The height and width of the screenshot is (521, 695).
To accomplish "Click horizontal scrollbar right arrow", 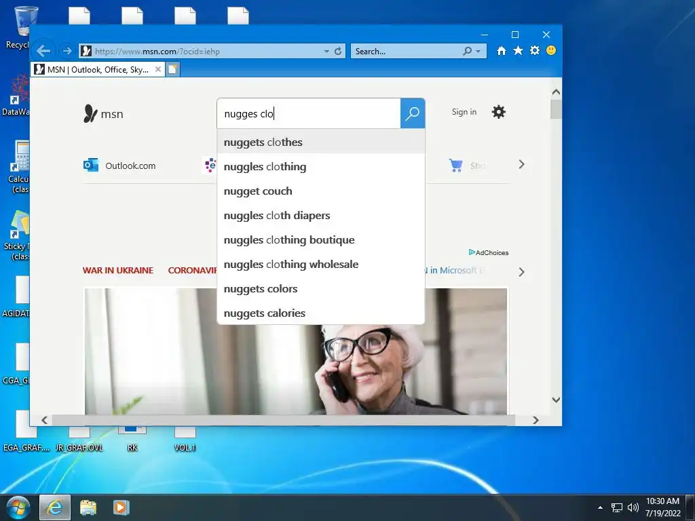I will click(x=536, y=420).
